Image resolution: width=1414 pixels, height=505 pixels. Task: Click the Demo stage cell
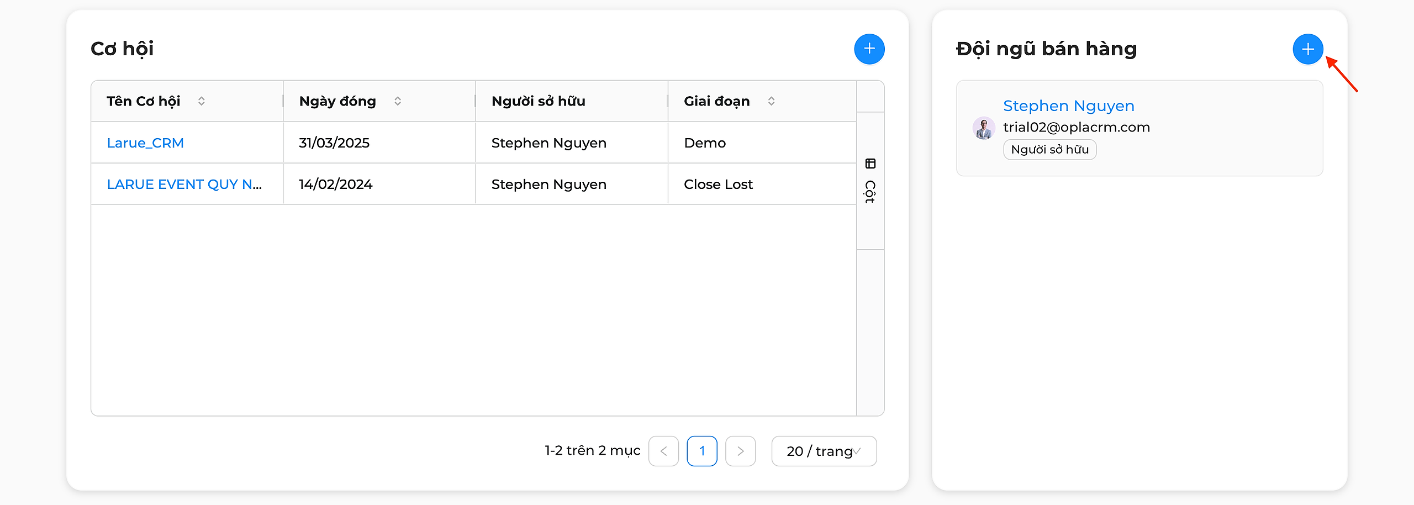point(762,143)
